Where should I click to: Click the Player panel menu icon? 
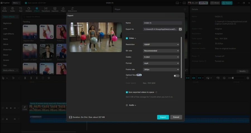185,9
